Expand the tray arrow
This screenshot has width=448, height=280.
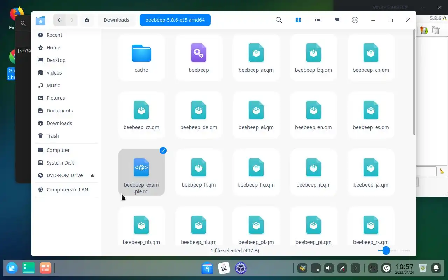coord(356,268)
